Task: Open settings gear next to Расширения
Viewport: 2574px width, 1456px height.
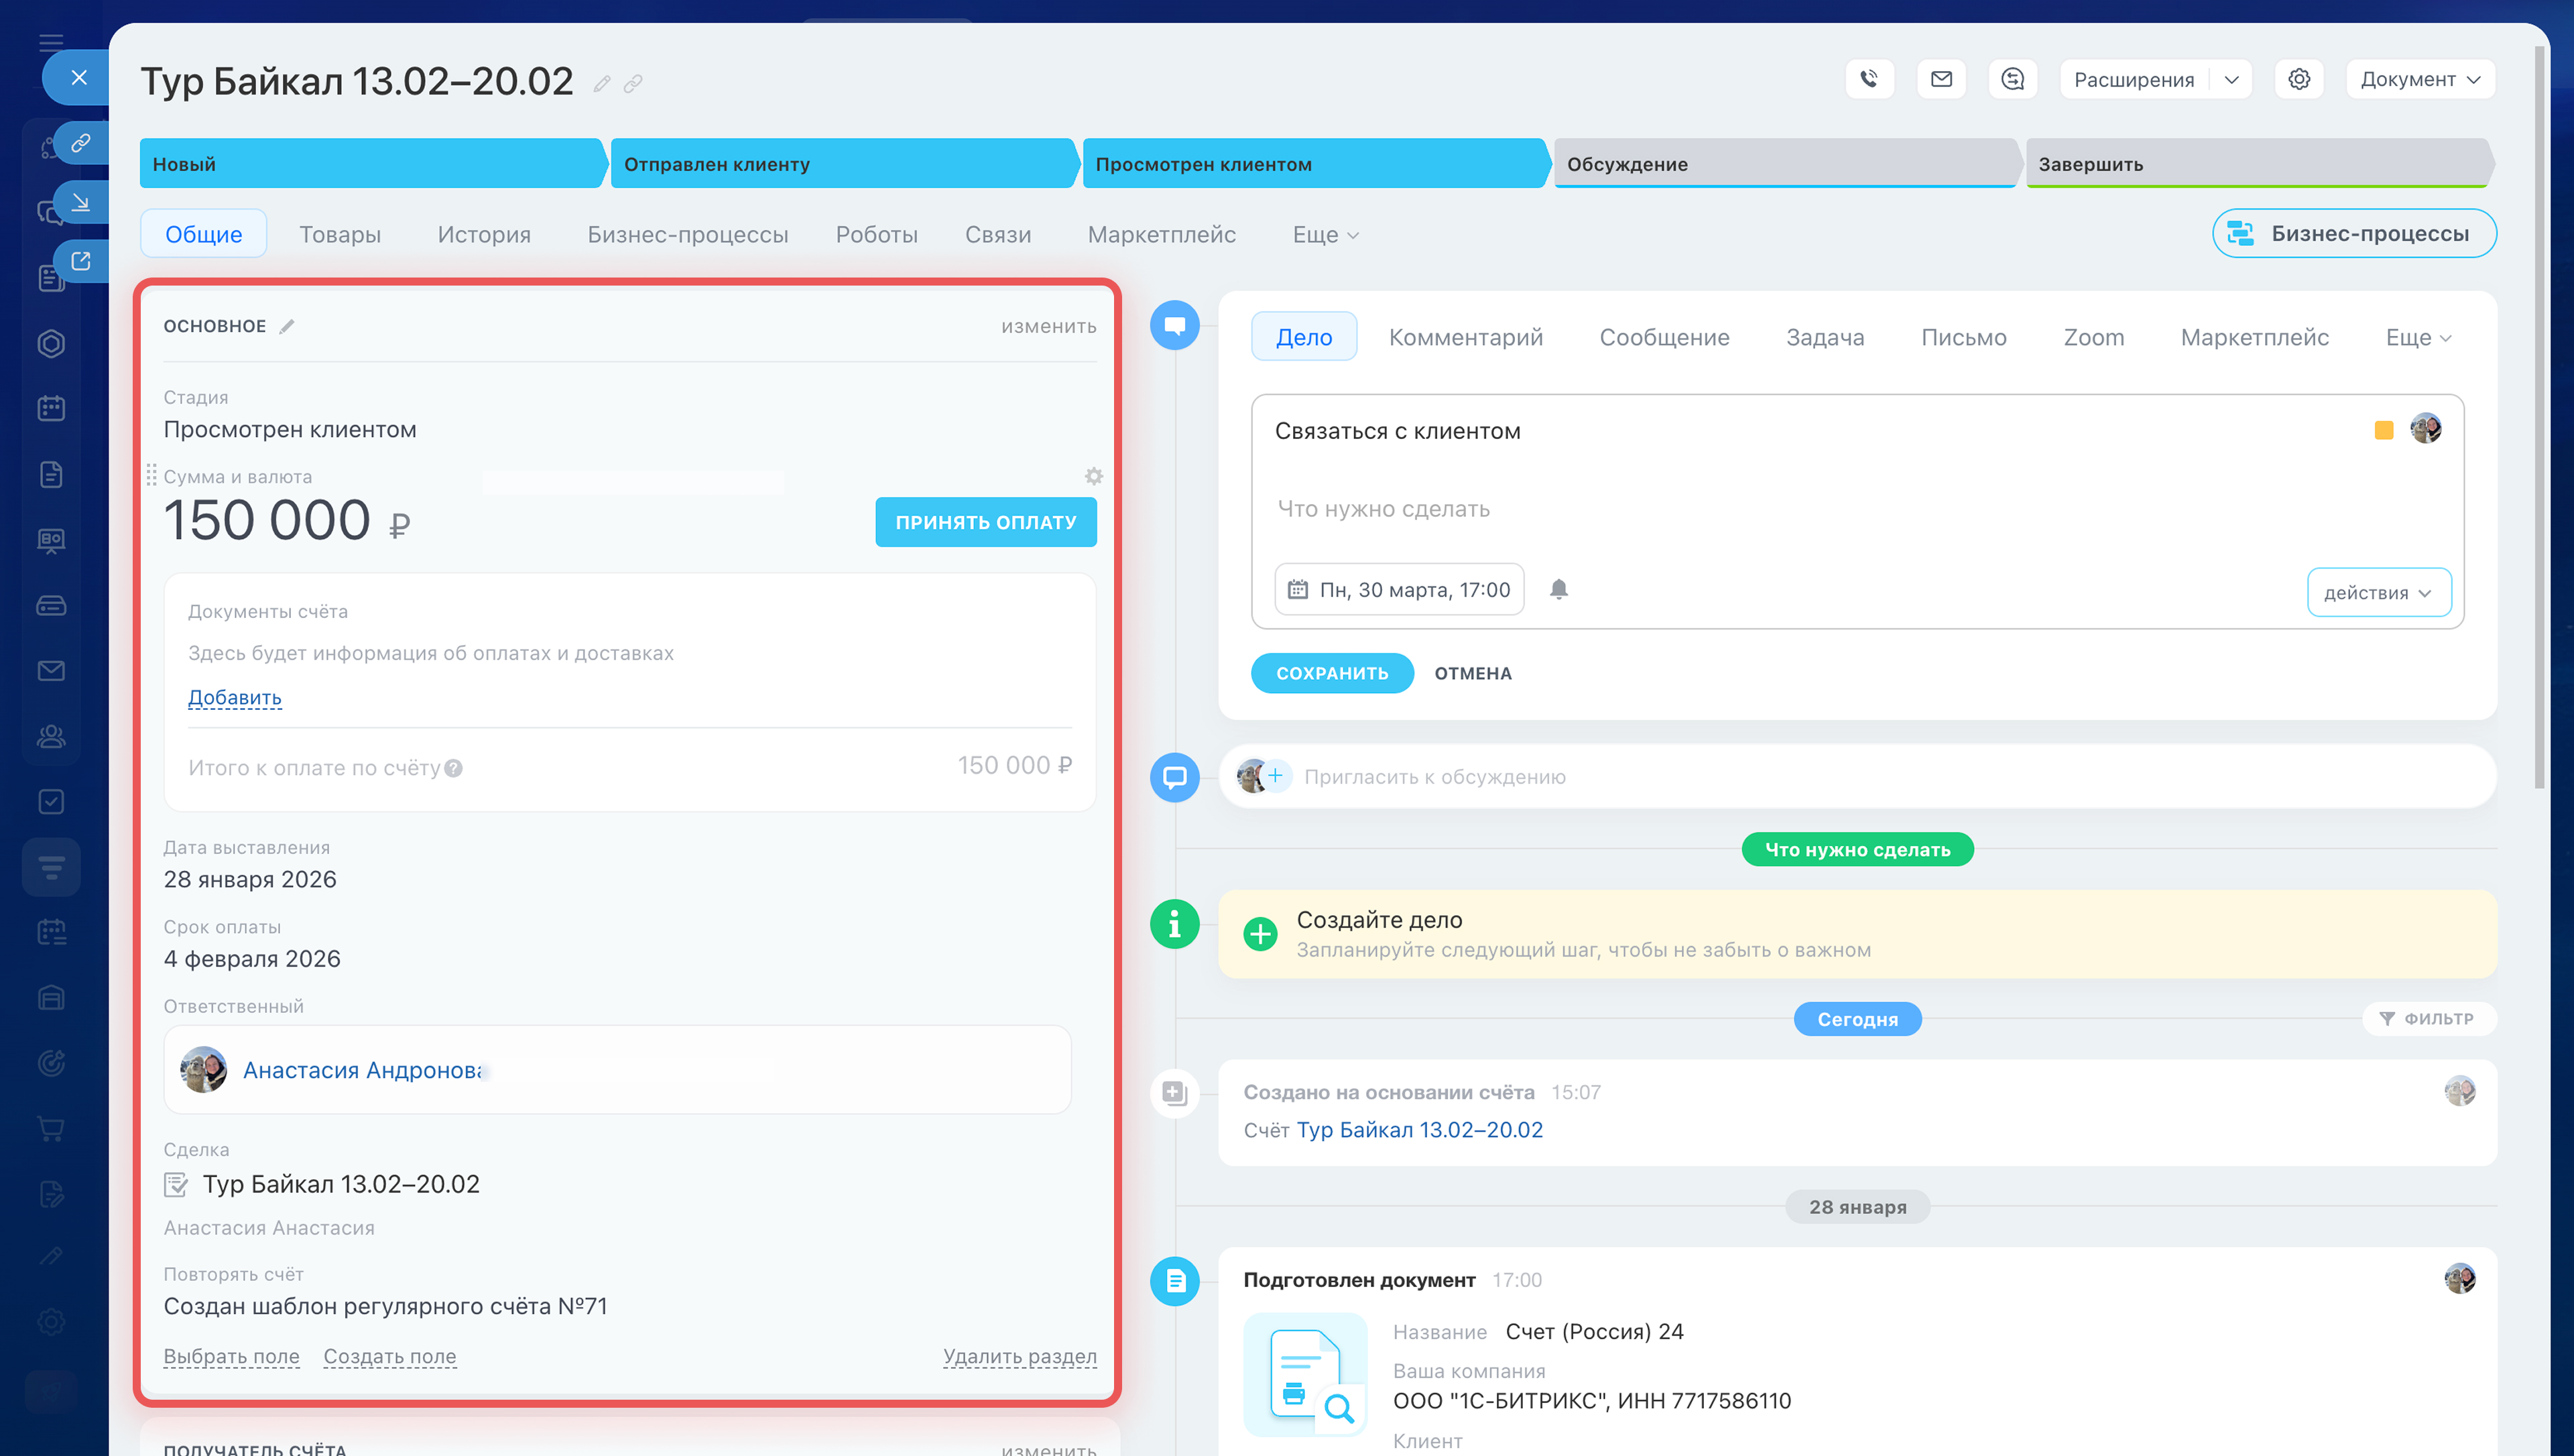Action: pos(2298,79)
